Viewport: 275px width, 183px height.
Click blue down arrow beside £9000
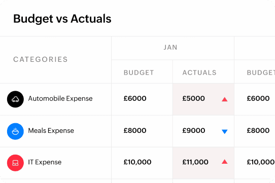point(224,131)
